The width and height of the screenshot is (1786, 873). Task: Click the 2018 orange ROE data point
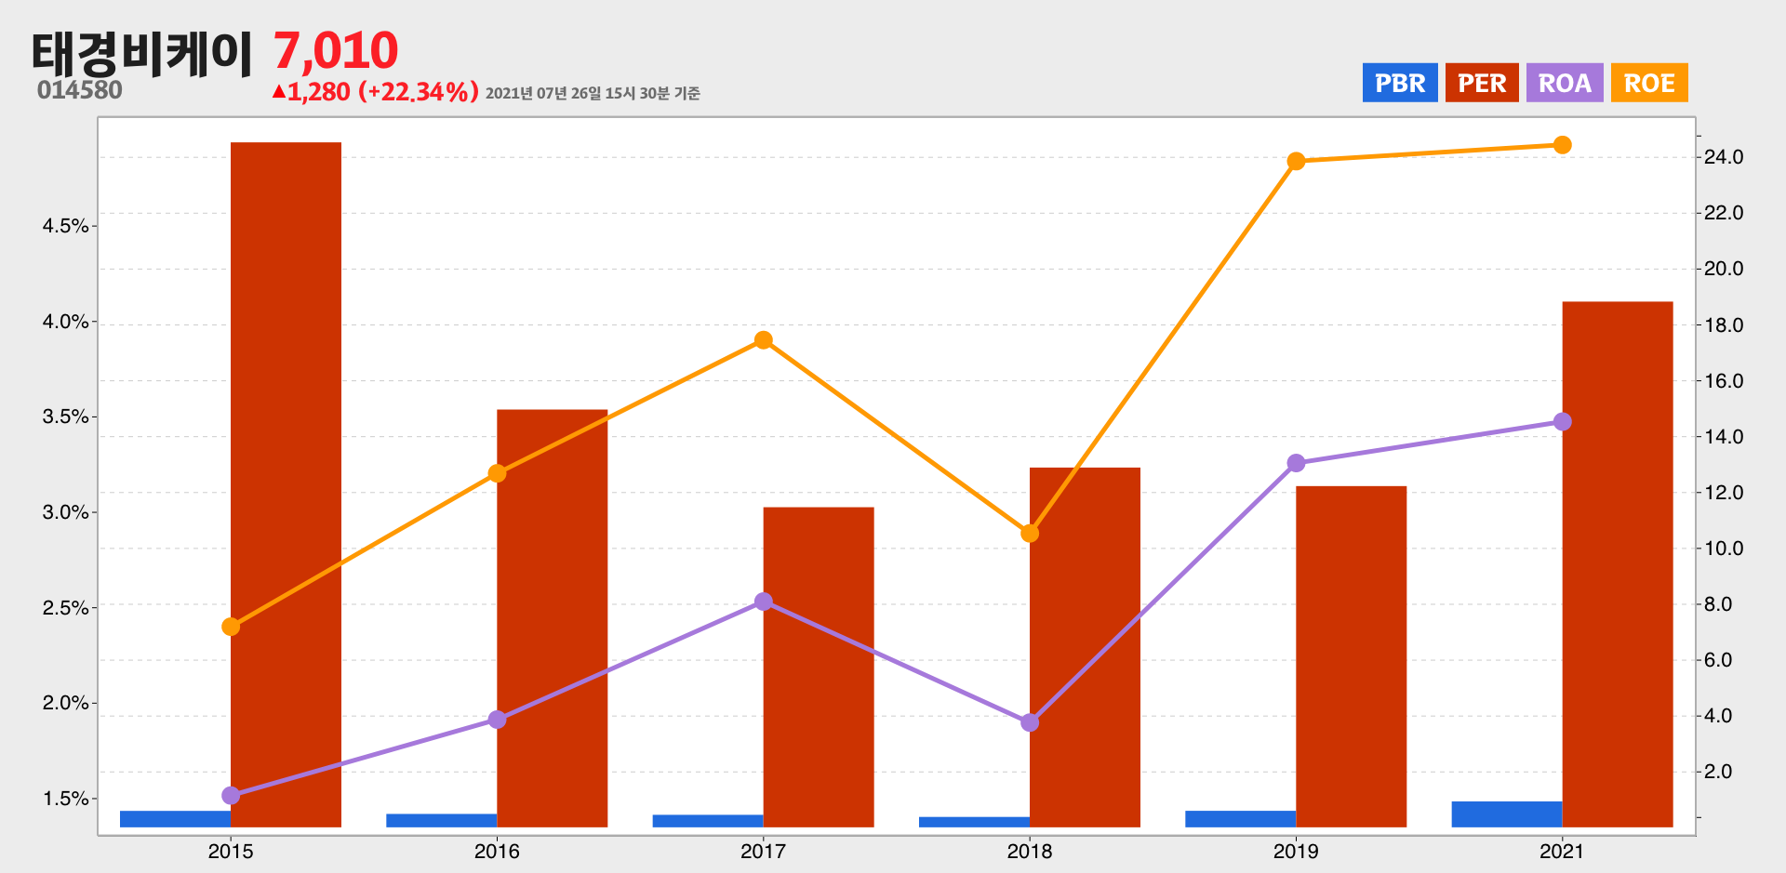(x=1030, y=534)
